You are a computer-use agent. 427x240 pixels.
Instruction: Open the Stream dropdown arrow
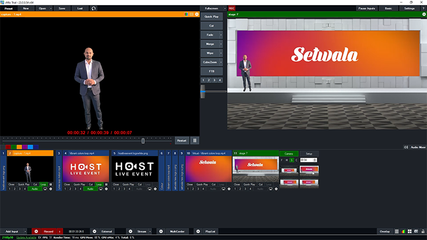[x=151, y=231]
